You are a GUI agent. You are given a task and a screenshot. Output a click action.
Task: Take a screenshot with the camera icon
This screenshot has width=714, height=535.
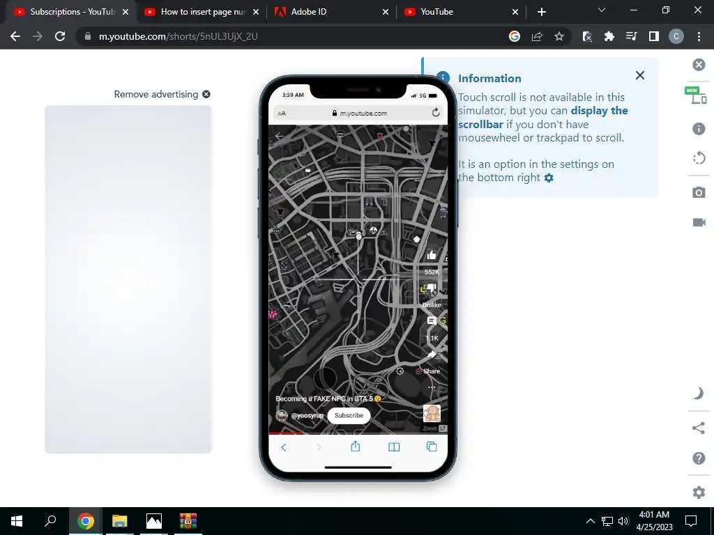699,192
